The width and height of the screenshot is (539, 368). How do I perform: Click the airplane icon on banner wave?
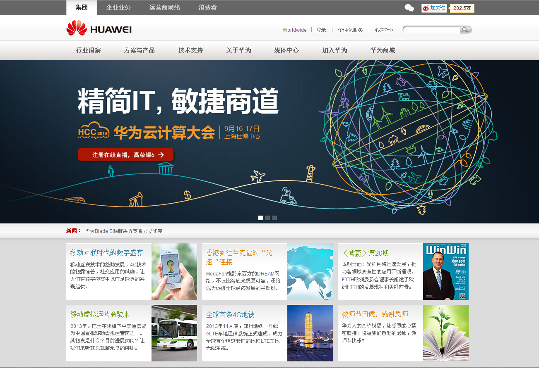tap(258, 176)
